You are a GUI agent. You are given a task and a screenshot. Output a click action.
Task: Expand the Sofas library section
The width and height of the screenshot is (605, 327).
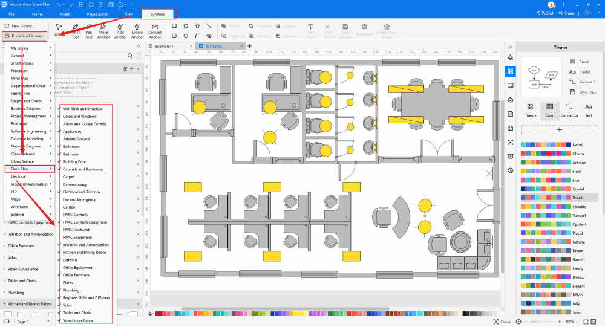tap(13, 257)
